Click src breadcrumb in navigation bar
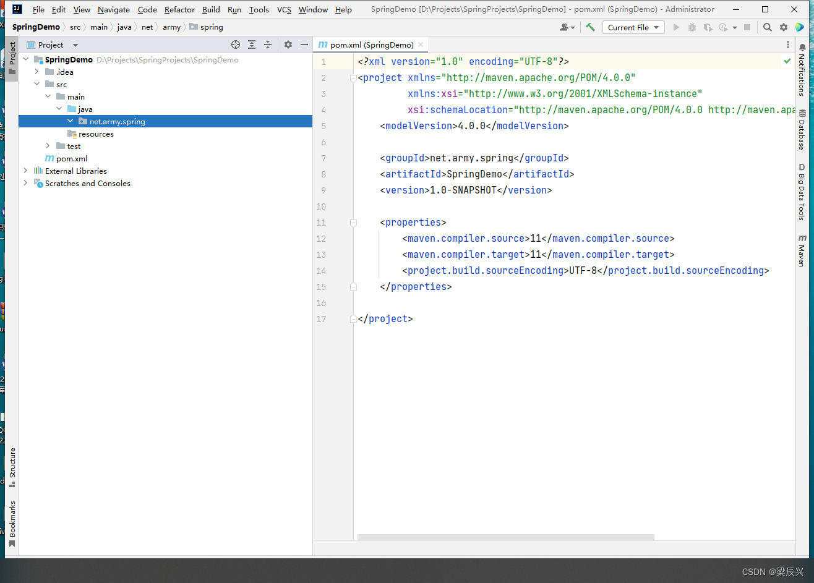The image size is (814, 583). tap(75, 27)
